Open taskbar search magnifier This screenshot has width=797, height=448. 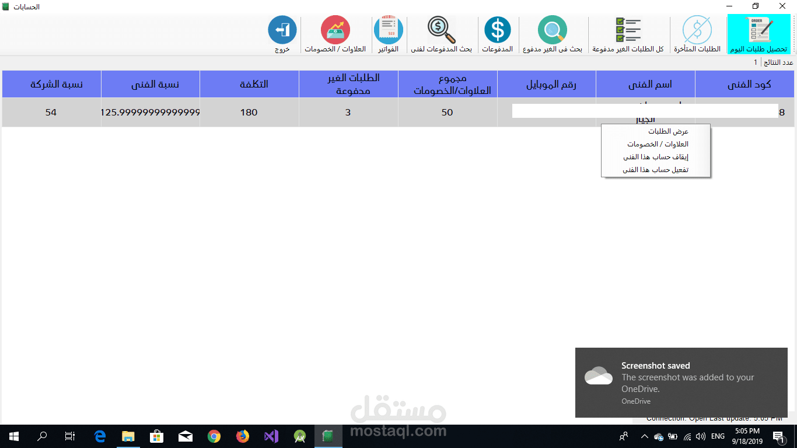point(42,436)
